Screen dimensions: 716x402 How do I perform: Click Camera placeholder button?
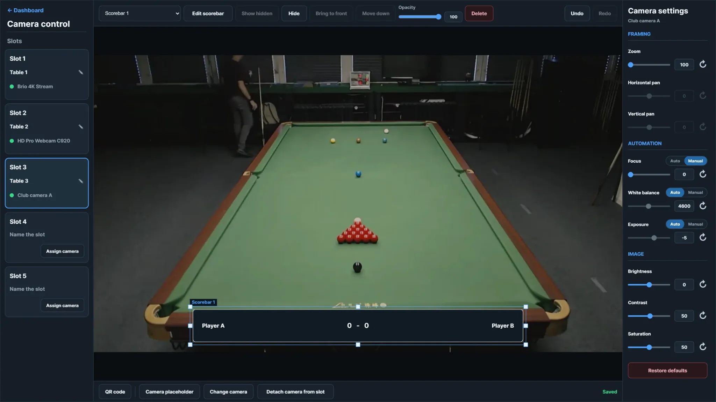tap(169, 392)
